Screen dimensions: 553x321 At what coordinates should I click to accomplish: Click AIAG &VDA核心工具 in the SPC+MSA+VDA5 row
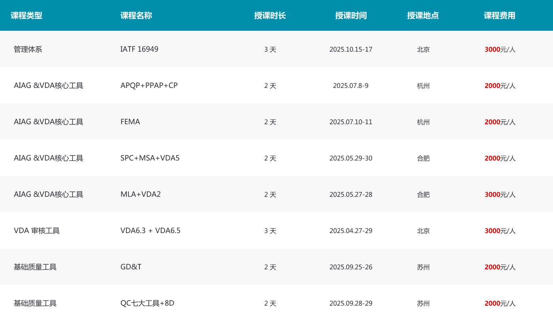pos(49,158)
